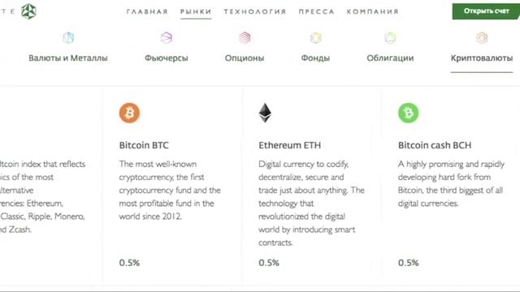
Task: Open the ГЛАВНАЯ menu item
Action: [147, 11]
